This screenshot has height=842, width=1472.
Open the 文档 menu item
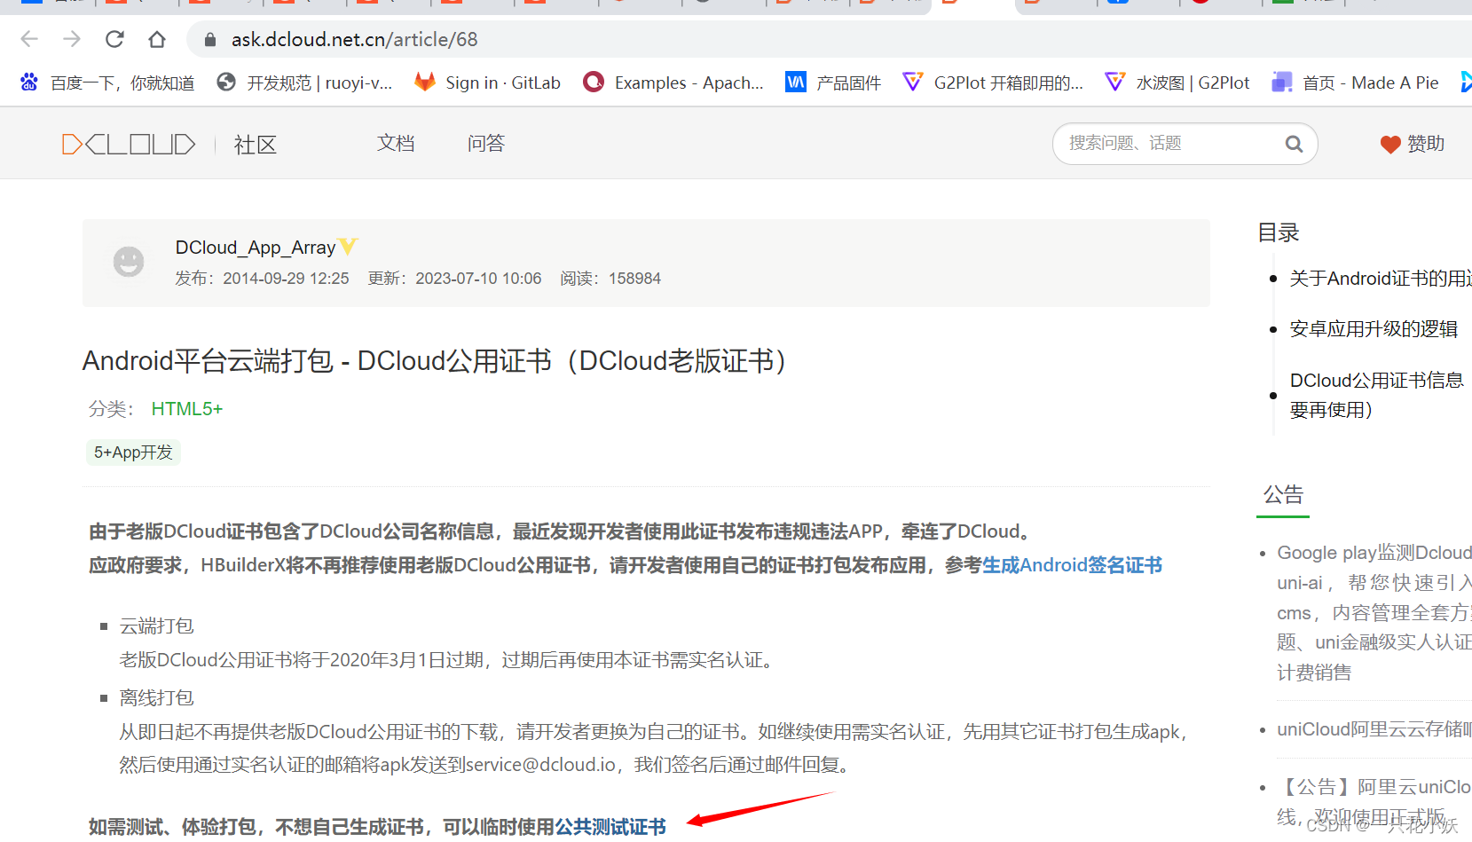(396, 143)
